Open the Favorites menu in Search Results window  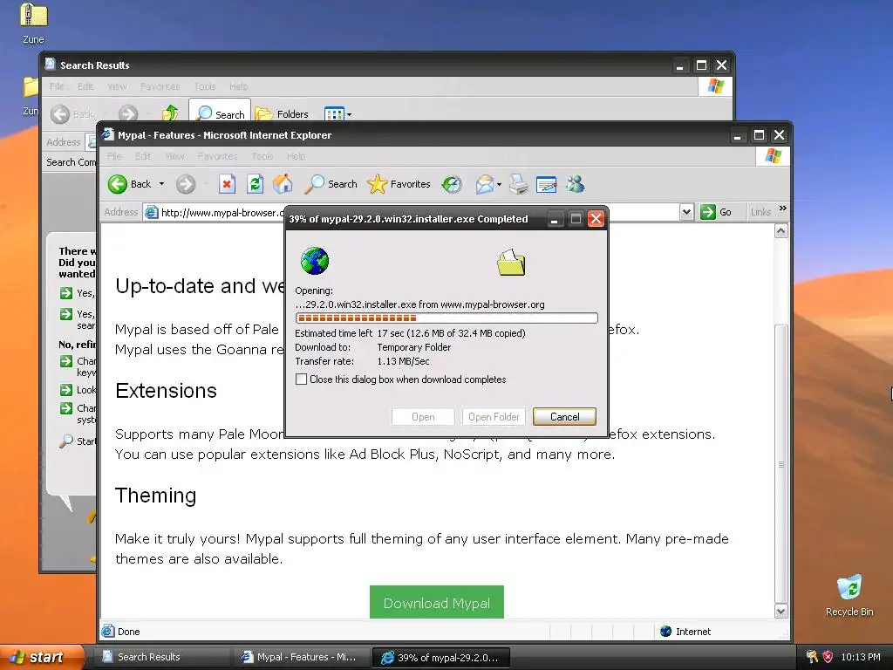click(160, 86)
